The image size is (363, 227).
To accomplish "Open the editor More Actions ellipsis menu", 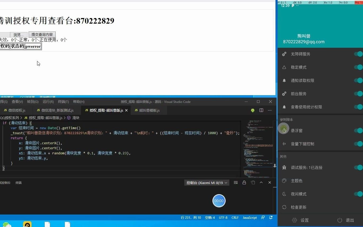I will [x=270, y=110].
